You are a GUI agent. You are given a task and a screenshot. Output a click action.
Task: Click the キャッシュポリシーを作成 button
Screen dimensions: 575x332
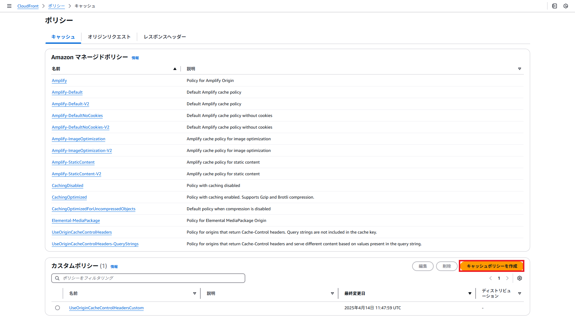coord(492,266)
